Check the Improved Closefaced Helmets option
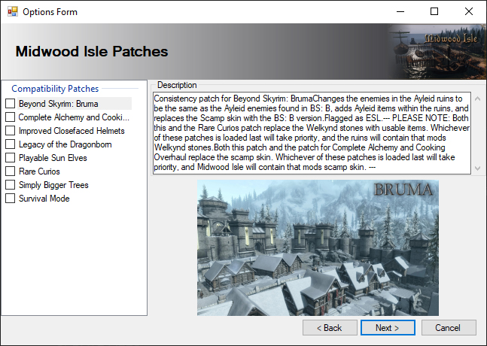This screenshot has width=487, height=346. [10, 131]
